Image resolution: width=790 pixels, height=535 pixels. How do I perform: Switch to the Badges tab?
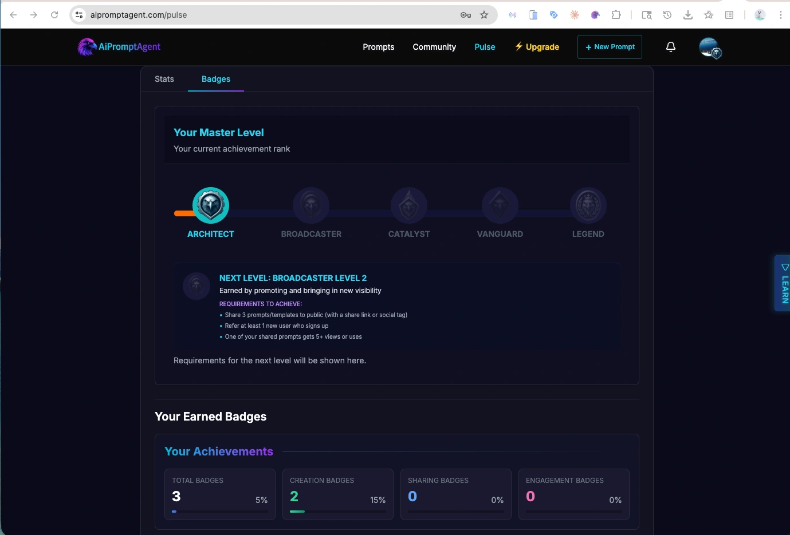pyautogui.click(x=216, y=79)
